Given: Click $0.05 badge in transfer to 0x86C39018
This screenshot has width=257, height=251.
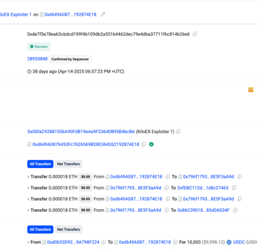Looking at the screenshot, I should pyautogui.click(x=86, y=210).
